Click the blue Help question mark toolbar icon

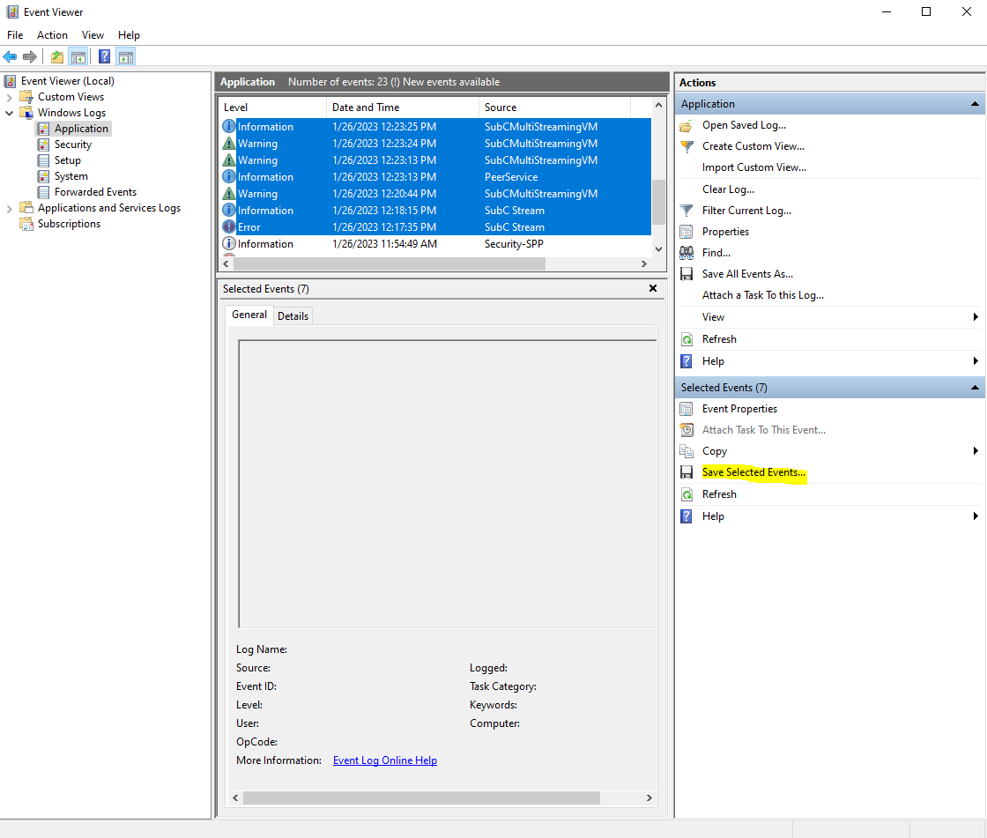105,57
